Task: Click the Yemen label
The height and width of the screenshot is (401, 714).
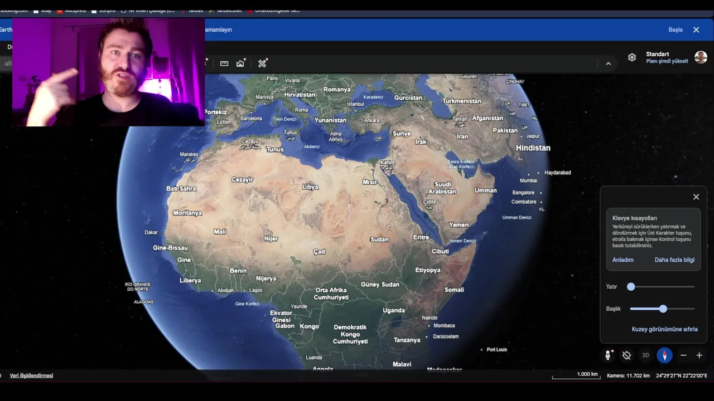Action: coord(459,225)
